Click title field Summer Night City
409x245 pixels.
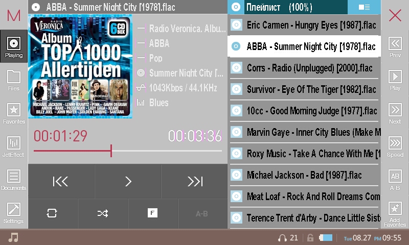(186, 73)
